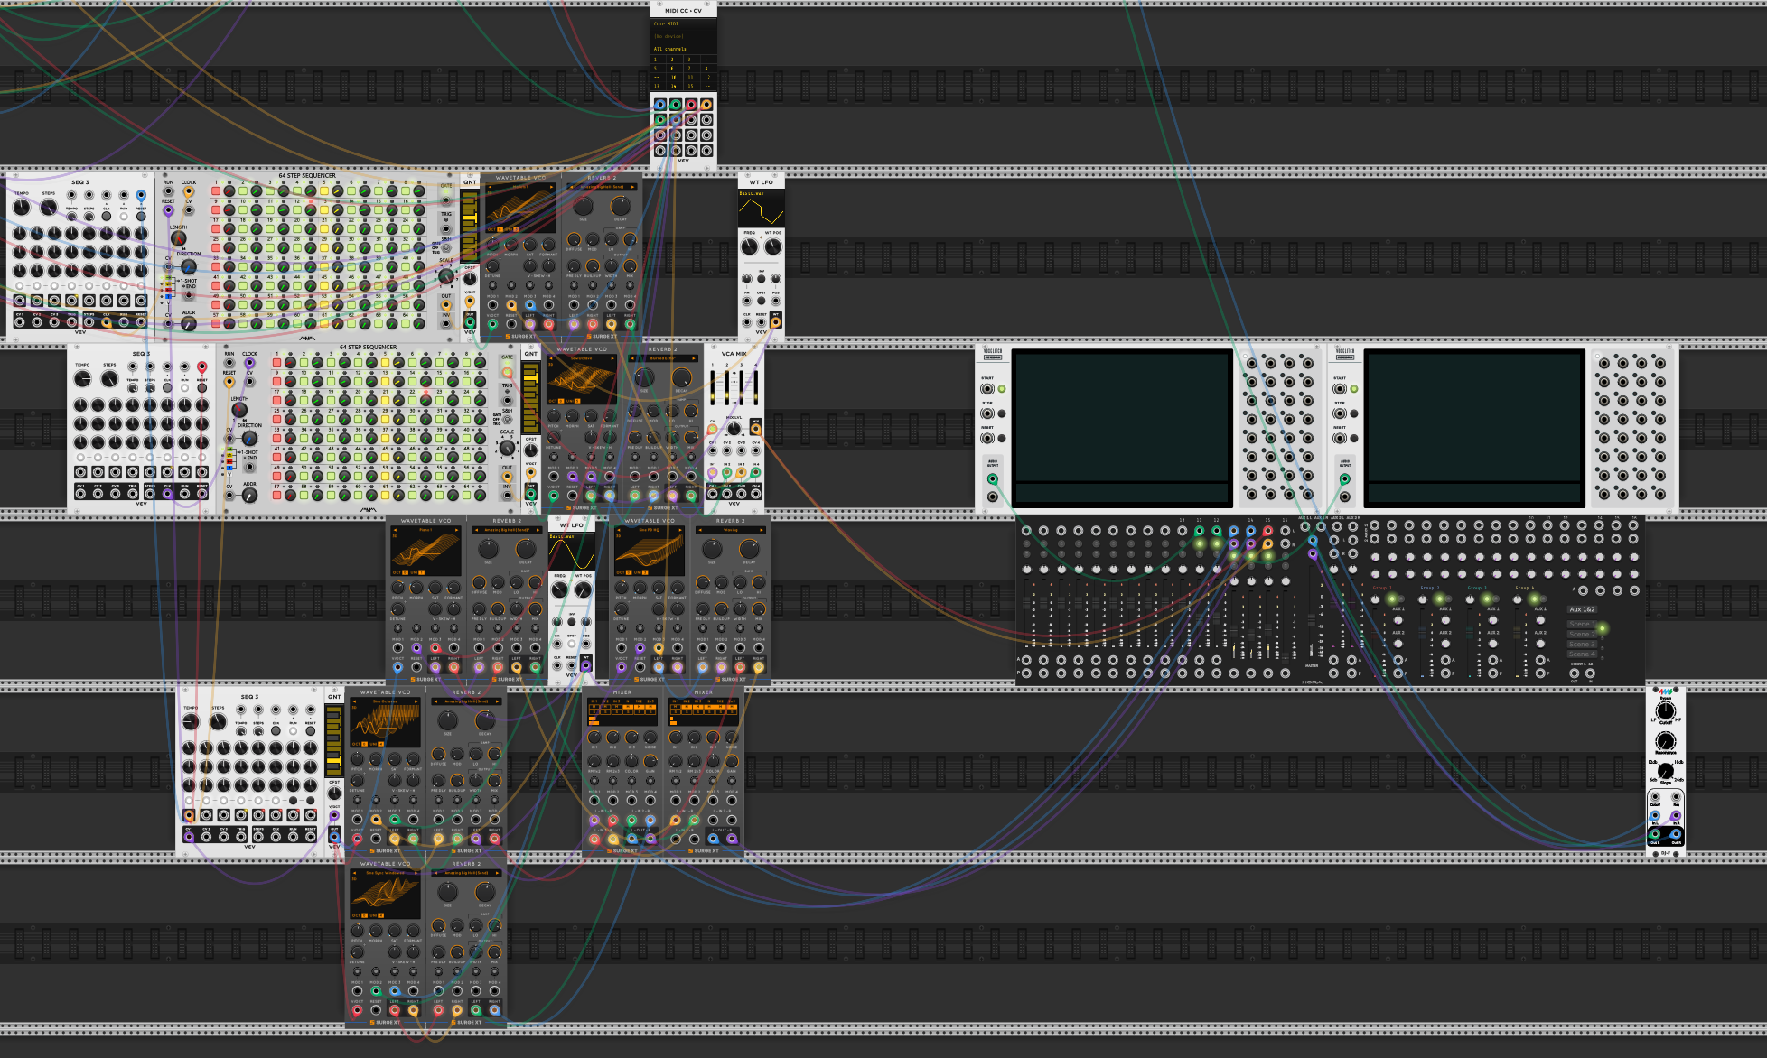Toggle Group 1 mute on Hora mixer
Viewport: 1767px width, 1058px height.
pyautogui.click(x=1392, y=599)
